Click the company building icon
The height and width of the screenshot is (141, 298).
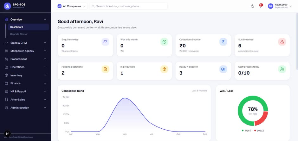pos(60,6)
